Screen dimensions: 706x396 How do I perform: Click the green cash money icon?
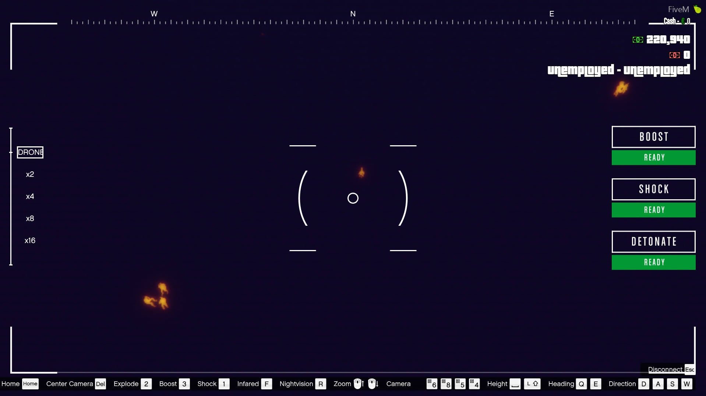(x=638, y=40)
